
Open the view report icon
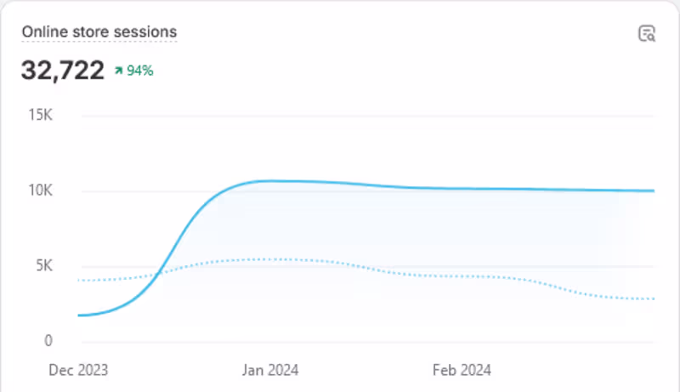point(647,34)
